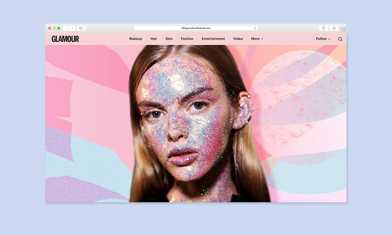Go to the GLAMOUR logo homepage
Image resolution: width=392 pixels, height=235 pixels.
[65, 39]
